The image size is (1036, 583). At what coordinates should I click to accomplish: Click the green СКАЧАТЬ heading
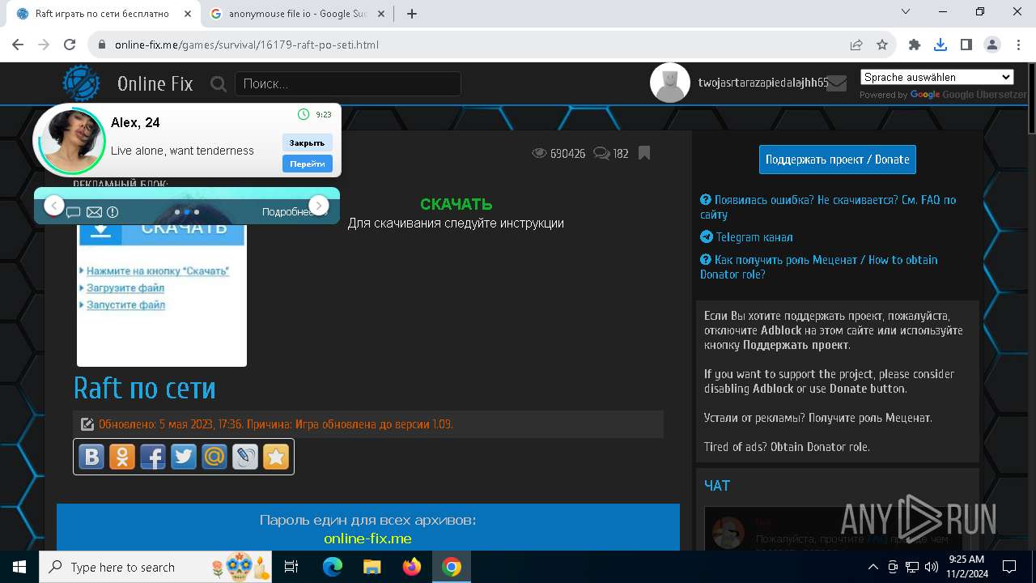[x=456, y=205]
